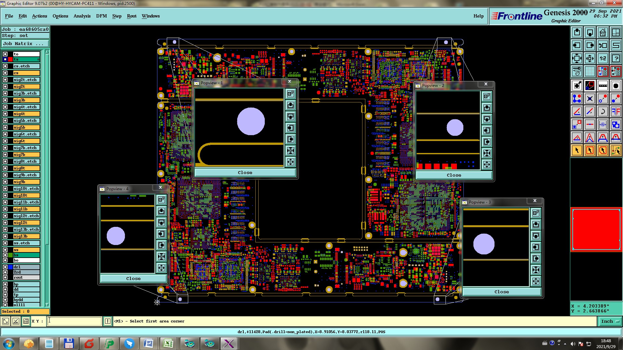Toggle display checkbox for sig5b layer

coord(5,127)
